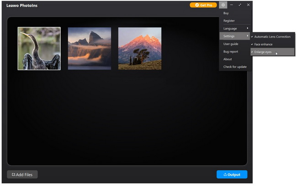Minimize the Leawo PhotoIns window
This screenshot has width=297, height=186.
click(232, 5)
